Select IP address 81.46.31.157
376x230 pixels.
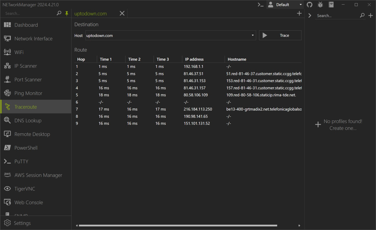coord(195,88)
